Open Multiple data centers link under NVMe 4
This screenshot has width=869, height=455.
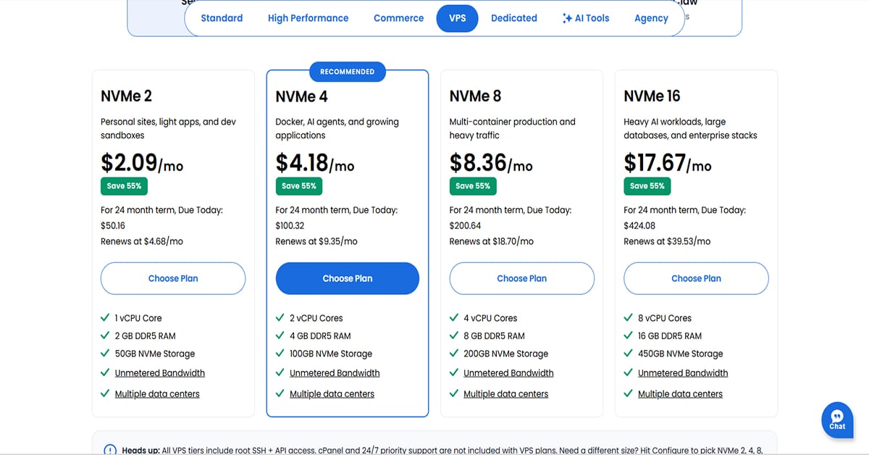point(332,394)
